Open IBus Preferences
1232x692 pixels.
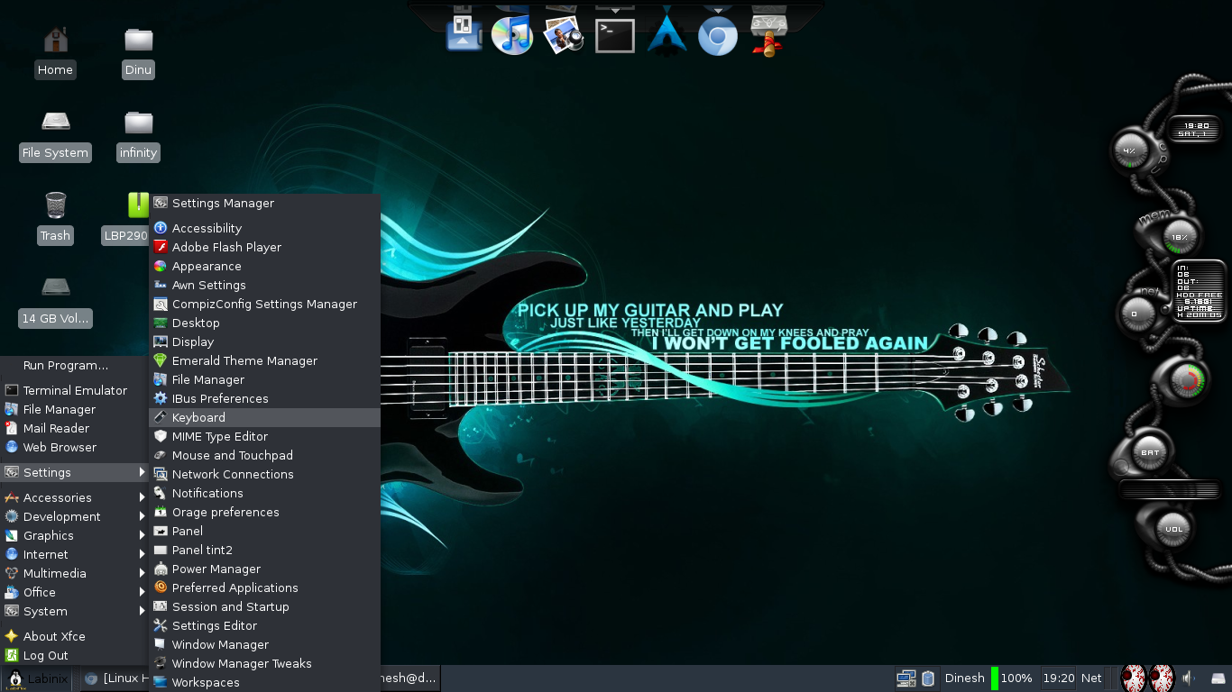(264, 398)
